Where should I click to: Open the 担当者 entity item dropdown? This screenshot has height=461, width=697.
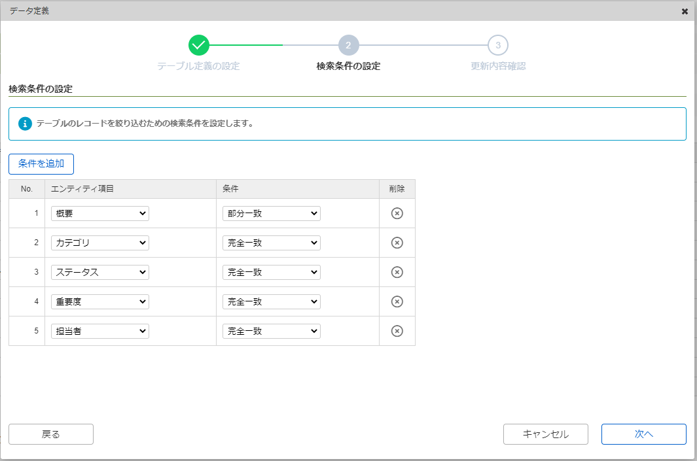pos(100,331)
